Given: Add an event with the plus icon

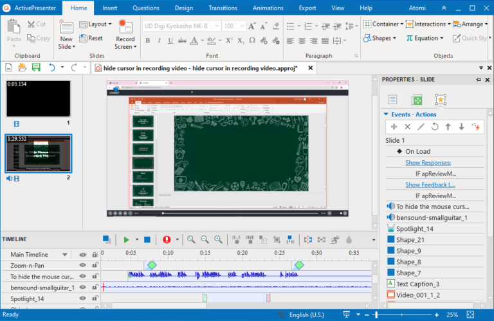Looking at the screenshot, I should (x=394, y=127).
